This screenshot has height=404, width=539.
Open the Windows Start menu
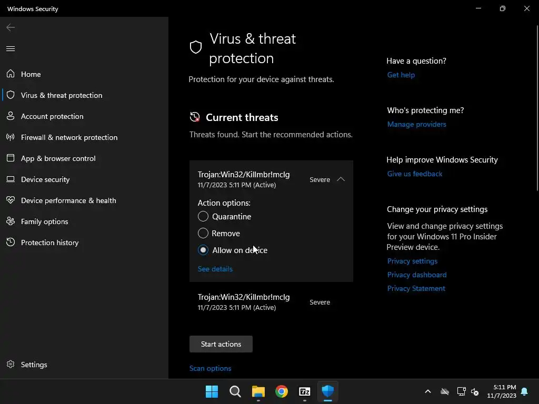(212, 391)
